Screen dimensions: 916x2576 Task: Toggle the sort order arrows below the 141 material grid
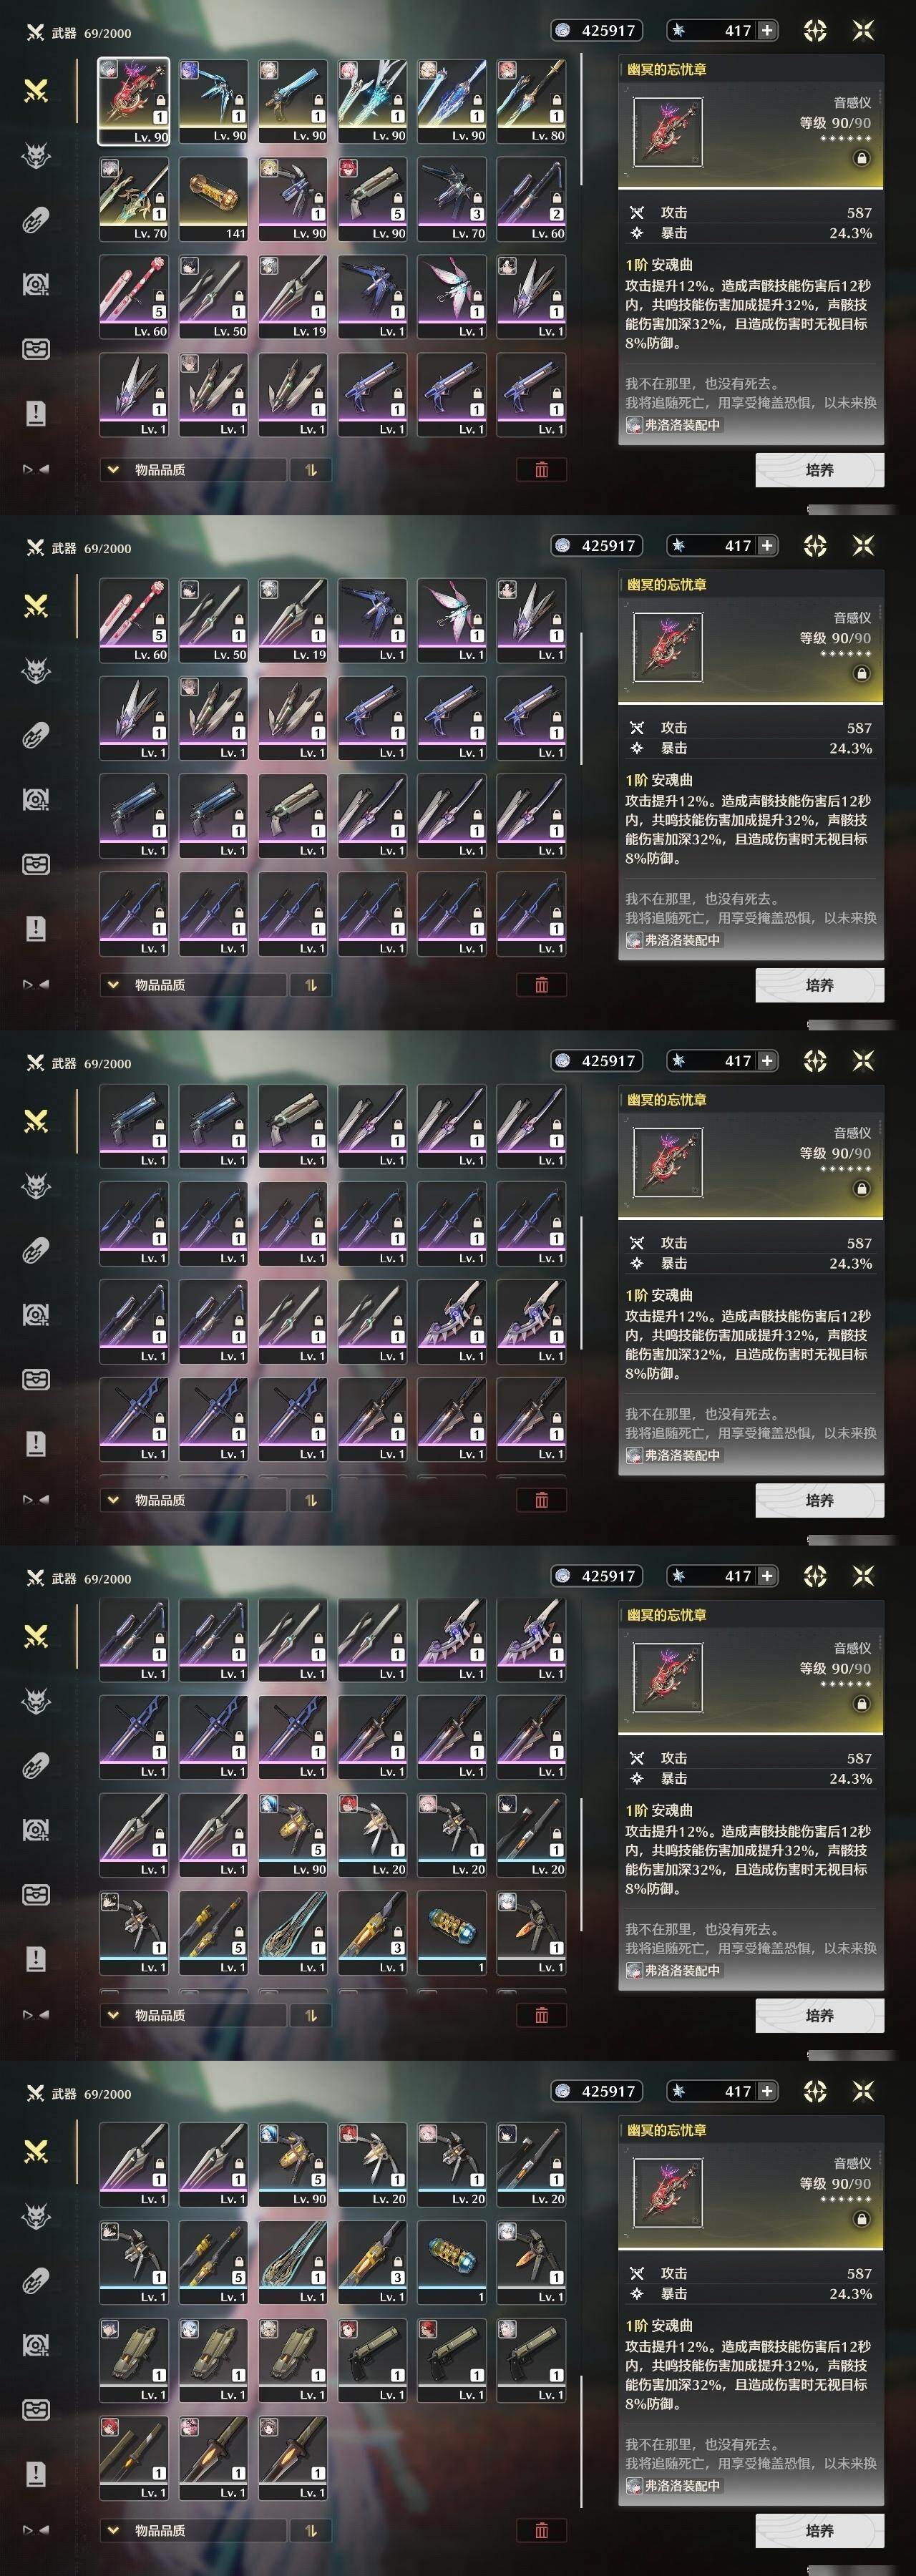pyautogui.click(x=310, y=470)
